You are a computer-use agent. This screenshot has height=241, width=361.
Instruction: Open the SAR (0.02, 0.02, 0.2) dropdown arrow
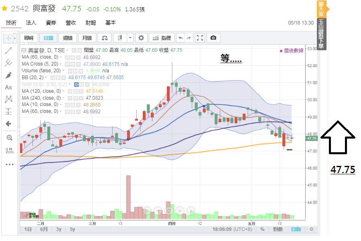tap(70, 84)
